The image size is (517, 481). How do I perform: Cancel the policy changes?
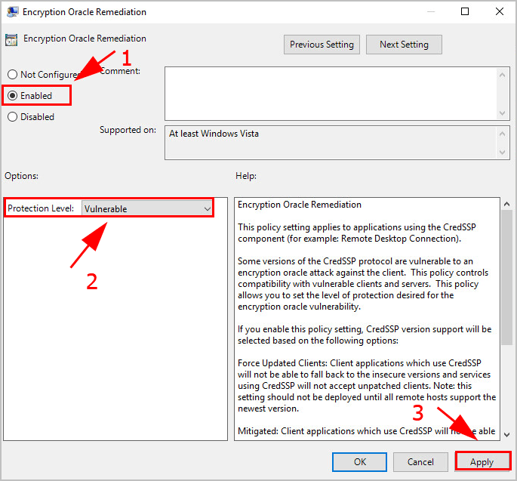click(420, 462)
